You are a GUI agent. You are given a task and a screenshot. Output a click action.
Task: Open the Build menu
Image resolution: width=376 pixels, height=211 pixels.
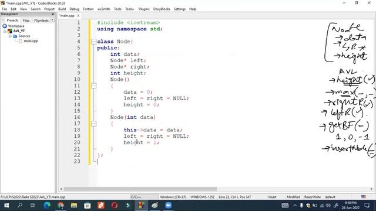click(62, 9)
